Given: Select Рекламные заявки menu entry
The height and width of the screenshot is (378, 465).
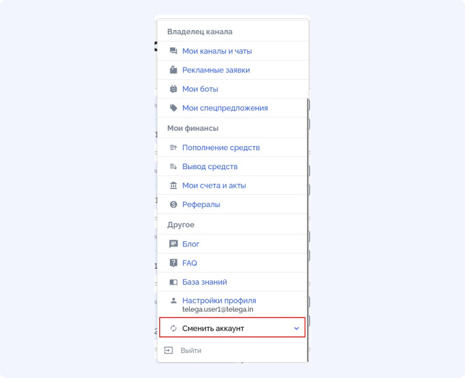Looking at the screenshot, I should pos(216,70).
